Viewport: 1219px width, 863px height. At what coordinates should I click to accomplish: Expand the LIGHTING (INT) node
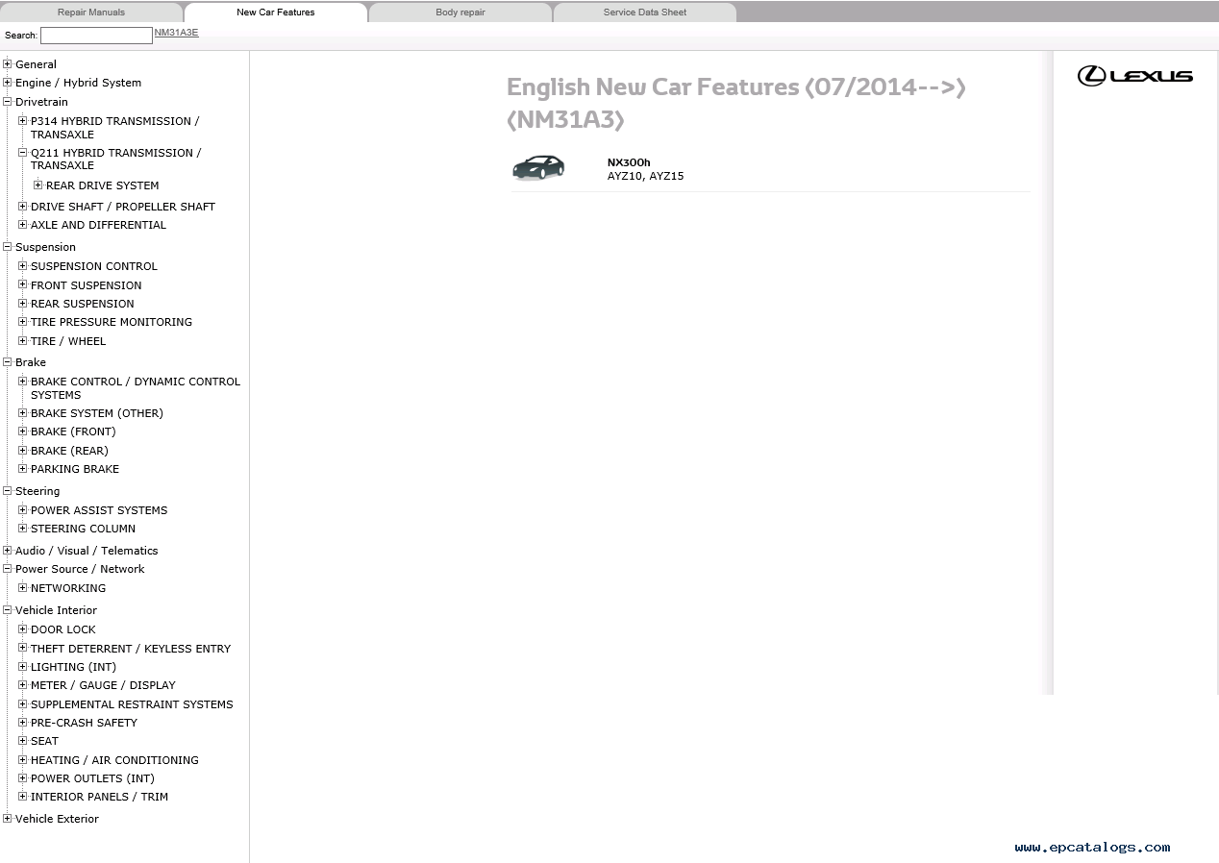pyautogui.click(x=23, y=667)
